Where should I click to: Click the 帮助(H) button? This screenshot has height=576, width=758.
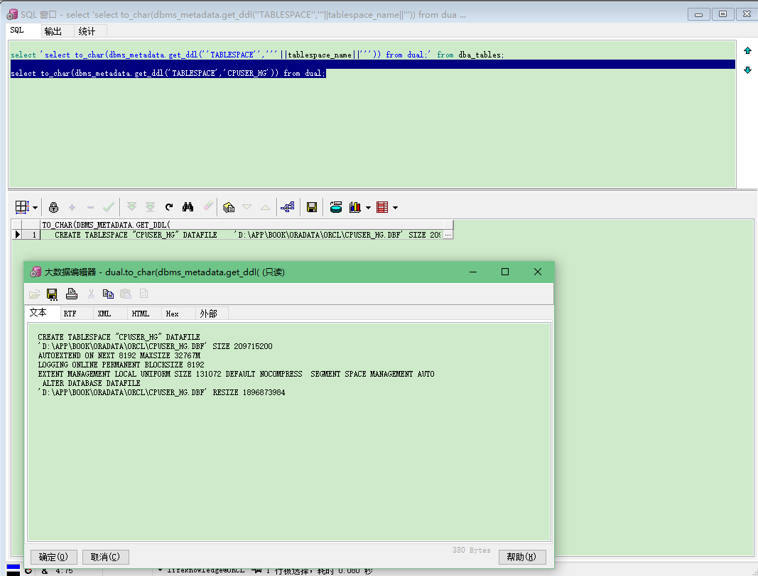pyautogui.click(x=521, y=557)
